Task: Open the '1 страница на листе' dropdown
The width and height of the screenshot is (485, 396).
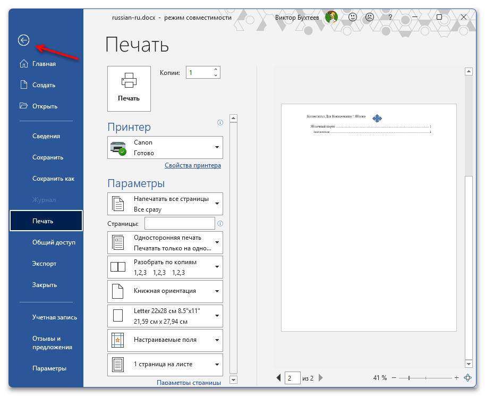Action: [x=165, y=365]
